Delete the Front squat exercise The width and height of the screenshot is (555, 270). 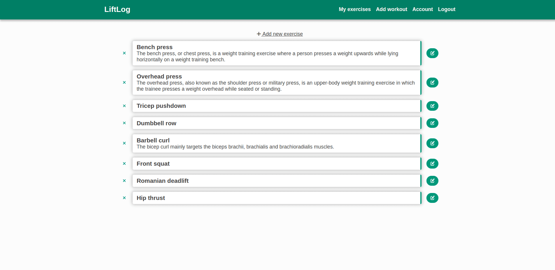click(124, 164)
